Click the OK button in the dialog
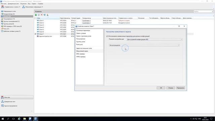The height and width of the screenshot is (121, 215). tap(161, 88)
